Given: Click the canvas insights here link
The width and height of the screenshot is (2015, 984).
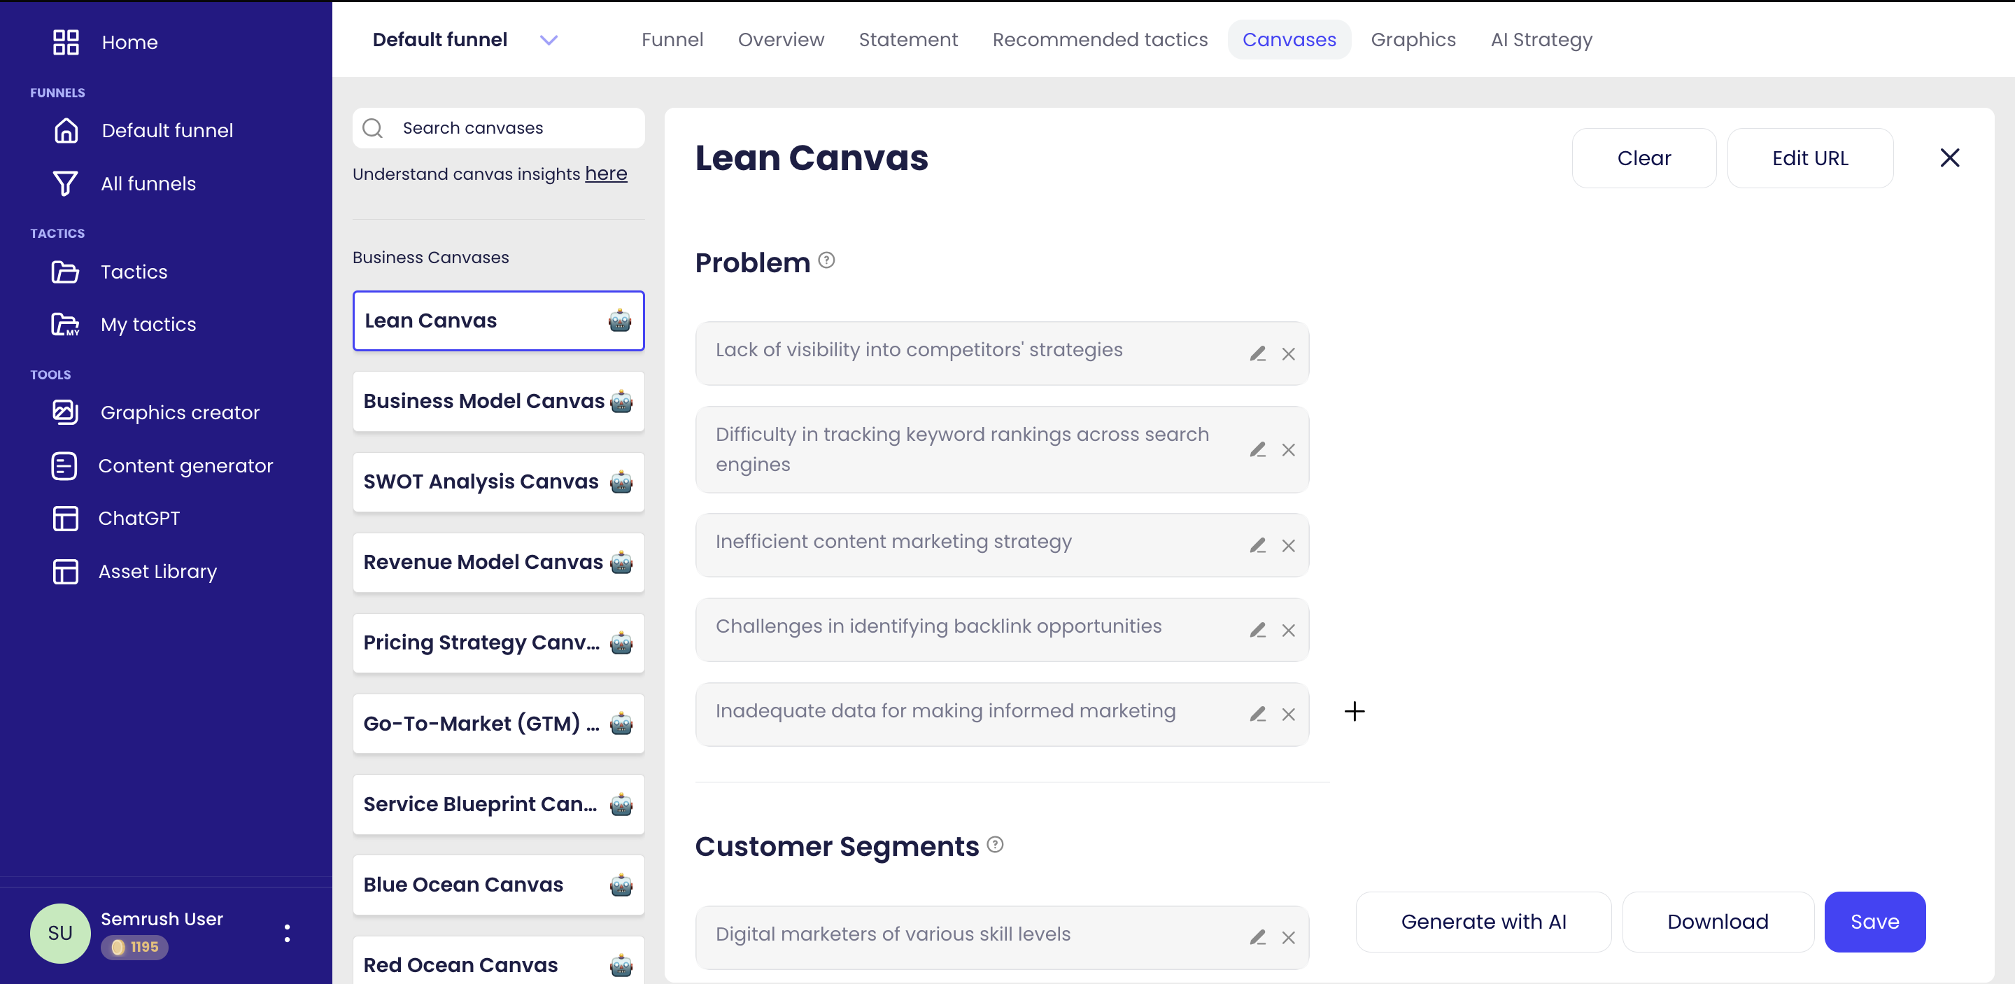Looking at the screenshot, I should point(604,172).
